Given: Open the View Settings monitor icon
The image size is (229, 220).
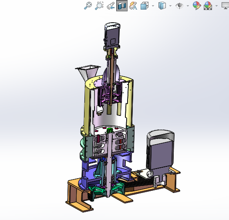Looking at the screenshot, I should click(x=226, y=6).
